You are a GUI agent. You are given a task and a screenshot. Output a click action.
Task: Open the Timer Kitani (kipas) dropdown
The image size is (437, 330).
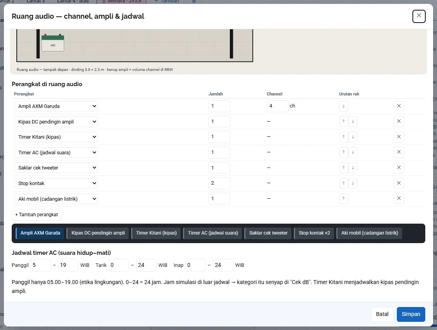56,137
